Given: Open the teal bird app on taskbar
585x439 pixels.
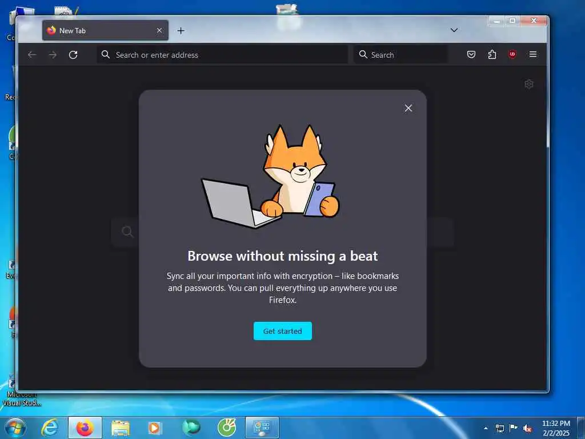Looking at the screenshot, I should [x=191, y=428].
